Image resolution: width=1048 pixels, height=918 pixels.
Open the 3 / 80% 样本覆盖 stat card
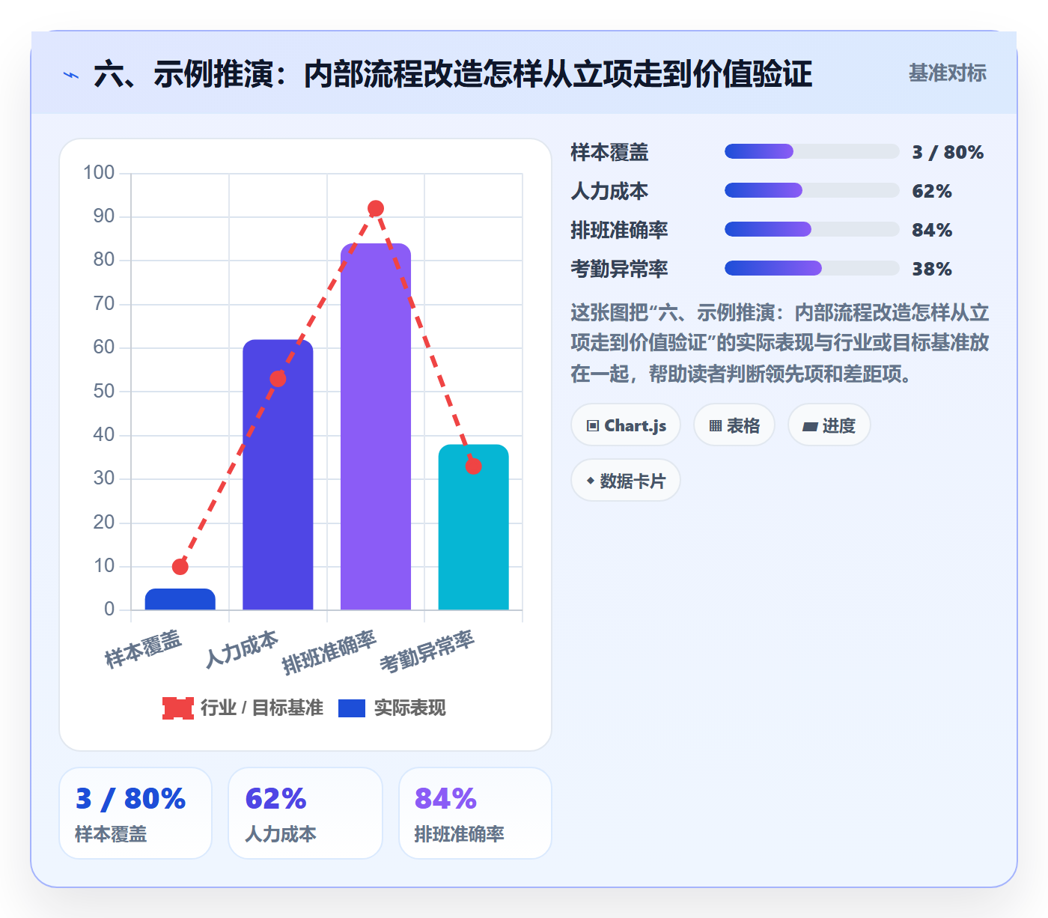pos(135,813)
